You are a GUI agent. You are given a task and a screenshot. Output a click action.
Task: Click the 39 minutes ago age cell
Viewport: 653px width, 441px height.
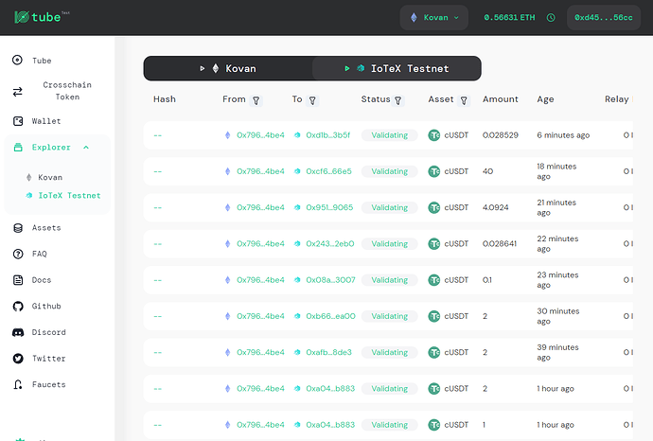pyautogui.click(x=557, y=352)
